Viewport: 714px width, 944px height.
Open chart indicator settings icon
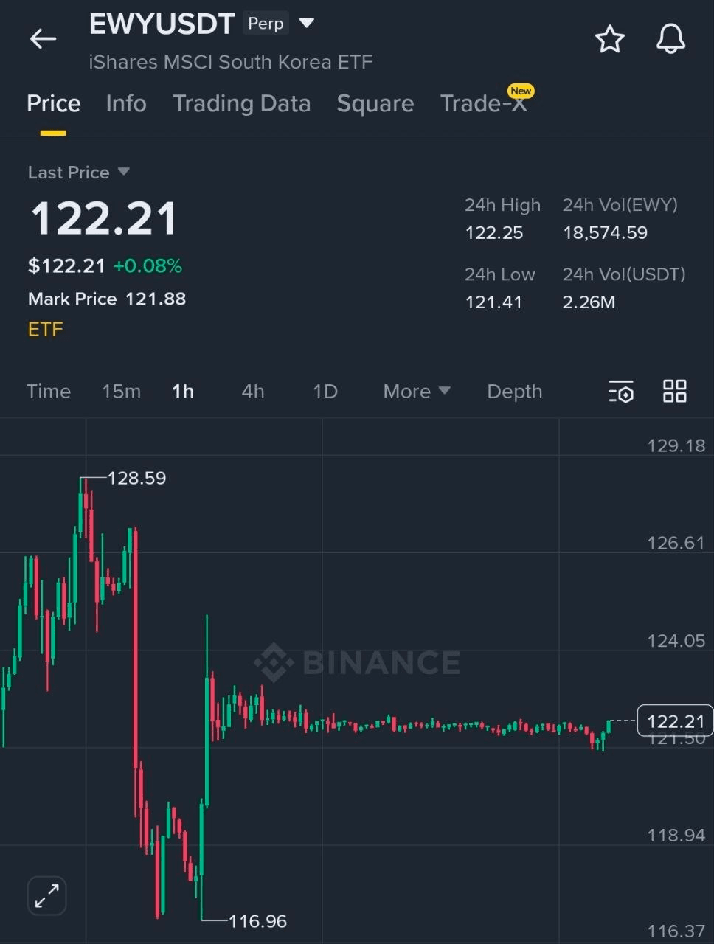(x=621, y=392)
